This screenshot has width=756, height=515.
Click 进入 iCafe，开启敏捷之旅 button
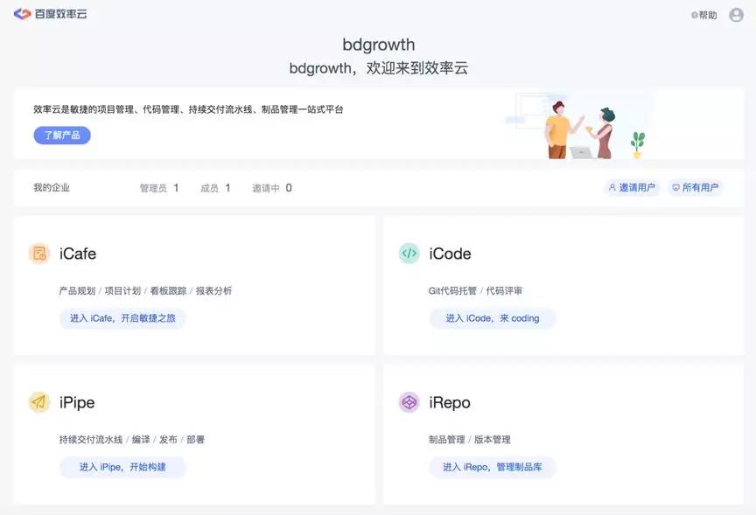(122, 318)
